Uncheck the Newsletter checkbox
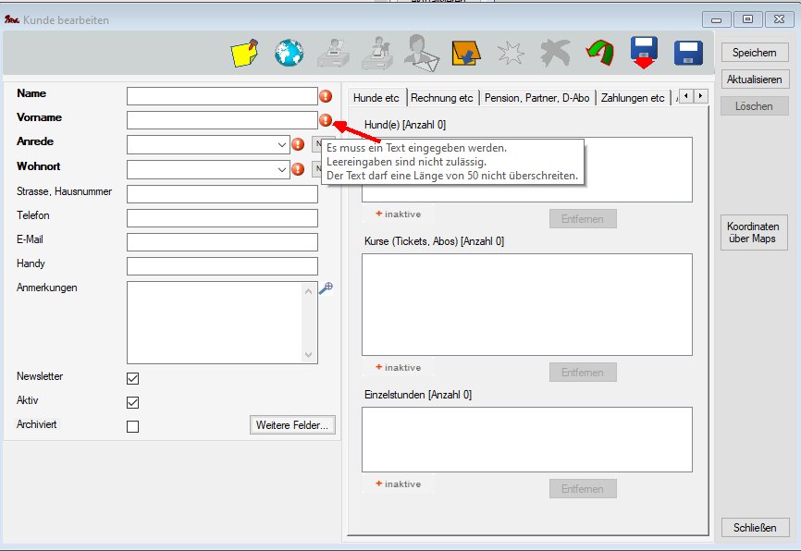This screenshot has width=801, height=551. [132, 378]
